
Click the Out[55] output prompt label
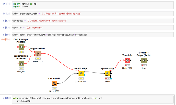point(6,40)
